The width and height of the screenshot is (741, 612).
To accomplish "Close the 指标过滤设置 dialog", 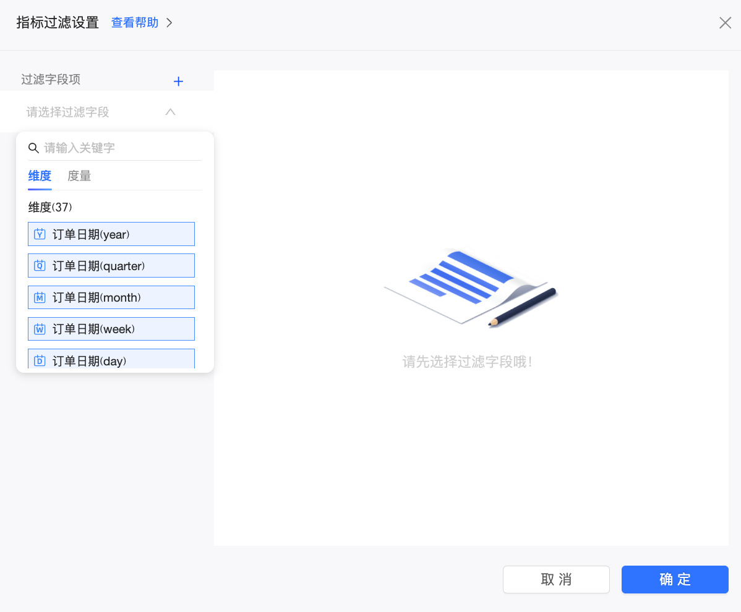I will pyautogui.click(x=725, y=23).
